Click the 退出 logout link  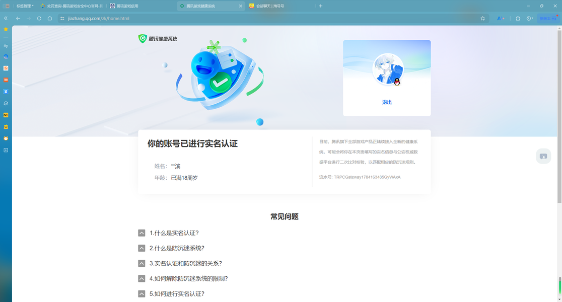point(387,103)
